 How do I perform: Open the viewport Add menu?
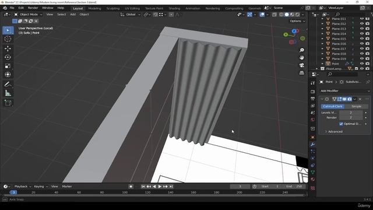click(x=72, y=15)
